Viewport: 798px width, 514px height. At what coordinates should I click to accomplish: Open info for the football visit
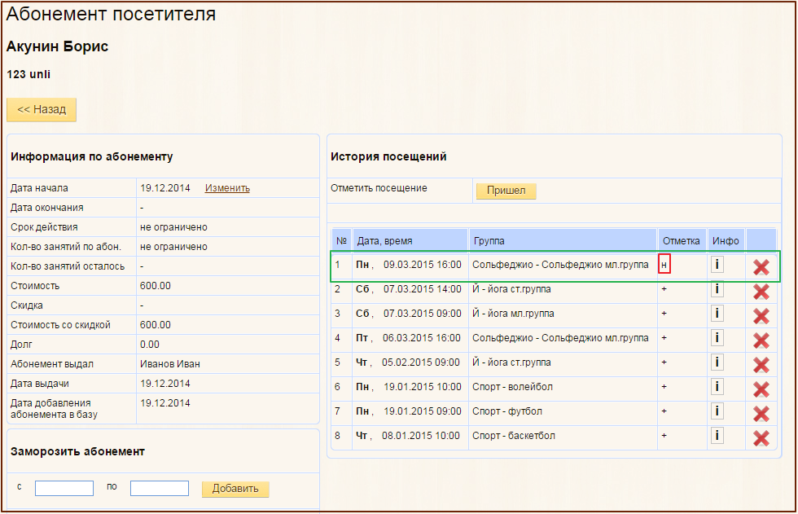(x=717, y=411)
